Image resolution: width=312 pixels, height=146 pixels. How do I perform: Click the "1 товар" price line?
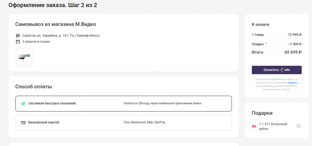pos(258,35)
